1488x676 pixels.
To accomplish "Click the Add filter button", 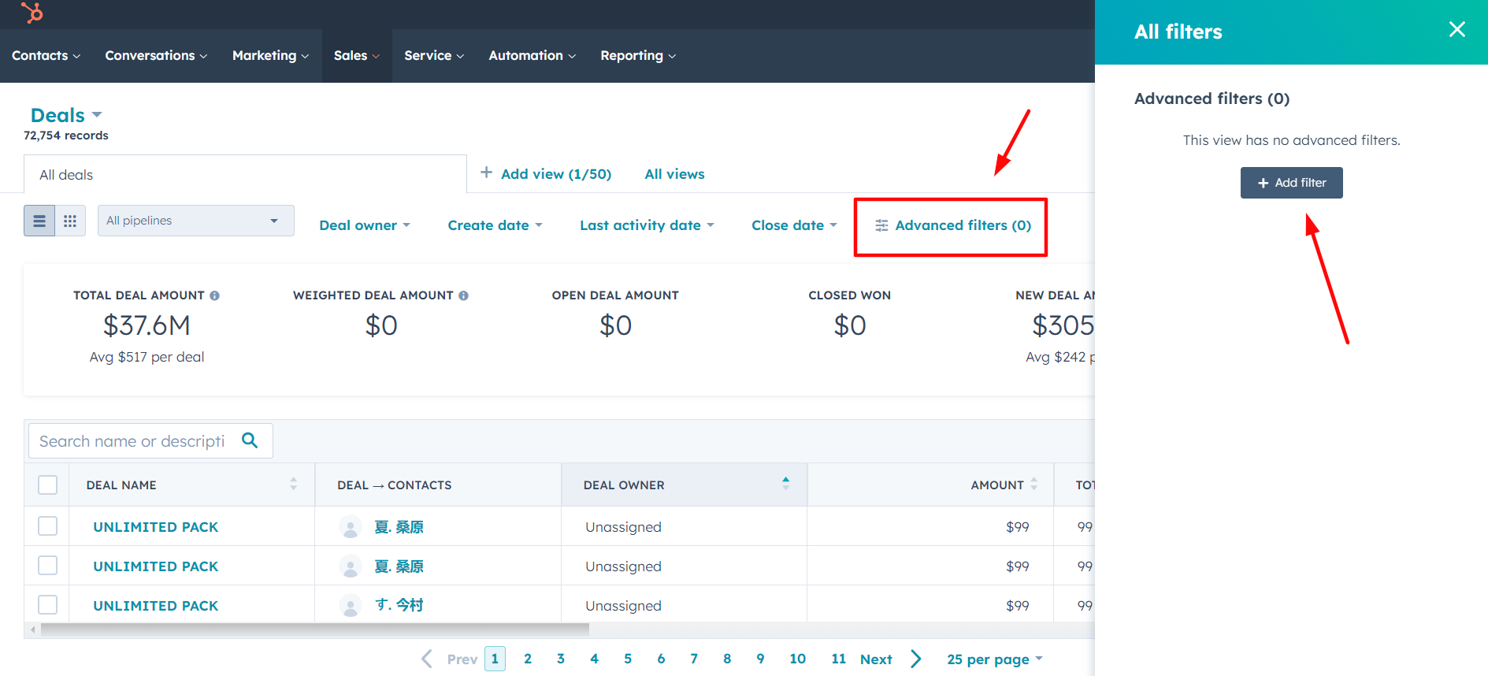I will (x=1291, y=183).
